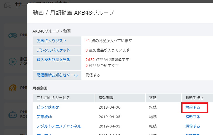Click 受信する mail setting value
The width and height of the screenshot is (213, 135).
(93, 75)
